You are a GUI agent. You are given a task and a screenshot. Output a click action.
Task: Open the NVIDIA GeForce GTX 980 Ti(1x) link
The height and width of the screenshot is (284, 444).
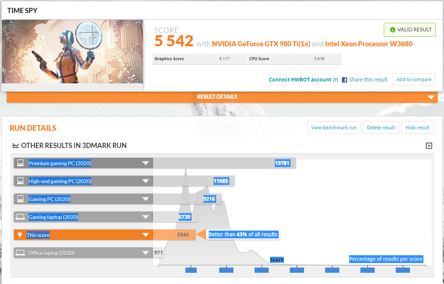point(261,44)
